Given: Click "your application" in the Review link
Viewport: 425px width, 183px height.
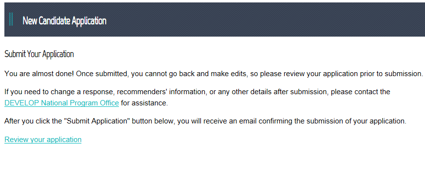Looking at the screenshot, I should (x=56, y=140).
